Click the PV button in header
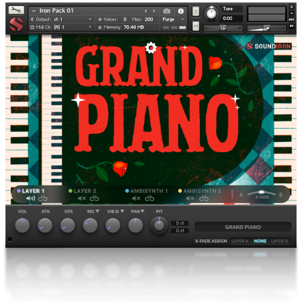 coord(292,26)
